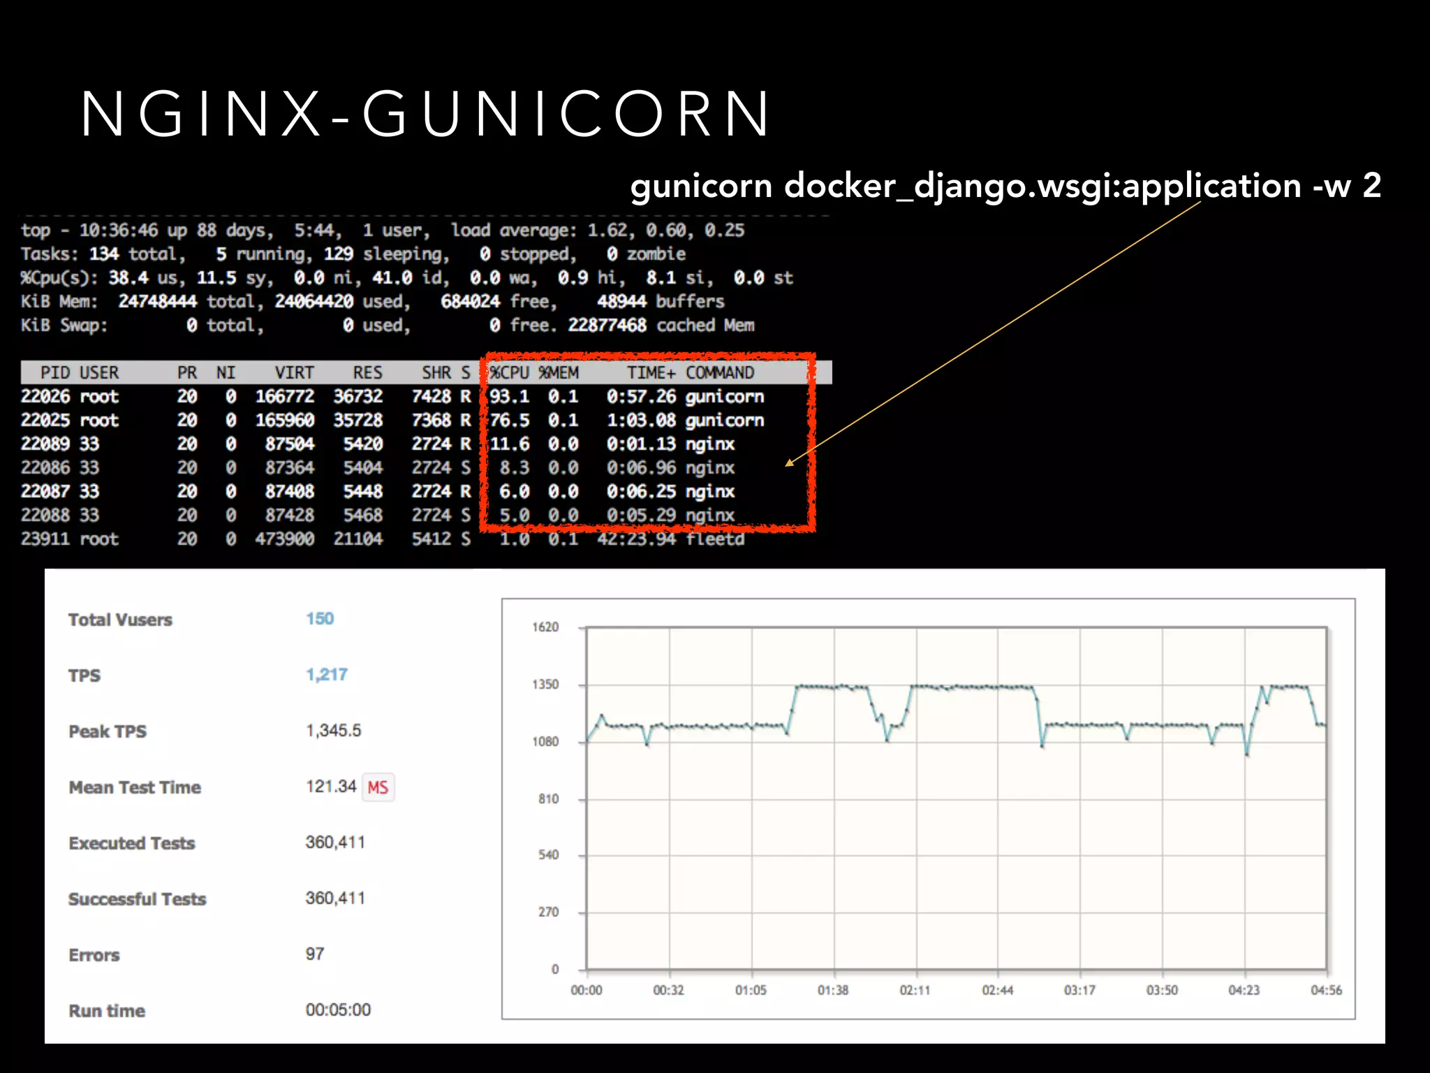
Task: Click the Errors value 97
Action: [315, 954]
